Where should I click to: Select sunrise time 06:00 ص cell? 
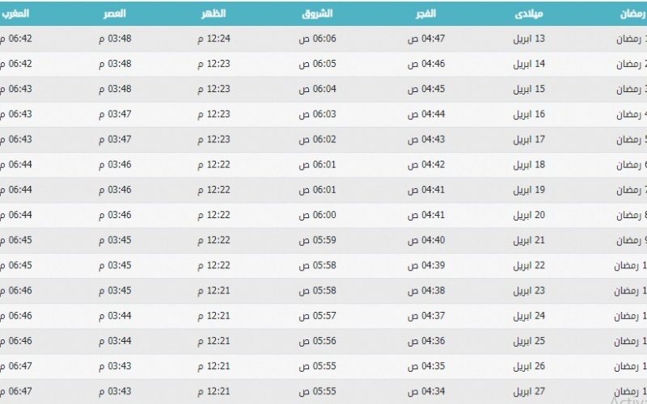tap(317, 215)
